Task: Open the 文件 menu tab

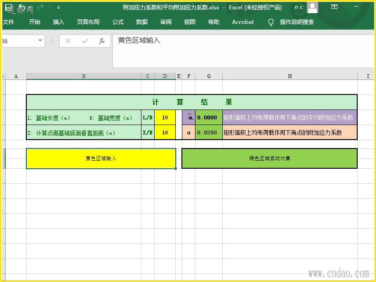Action: (8, 22)
